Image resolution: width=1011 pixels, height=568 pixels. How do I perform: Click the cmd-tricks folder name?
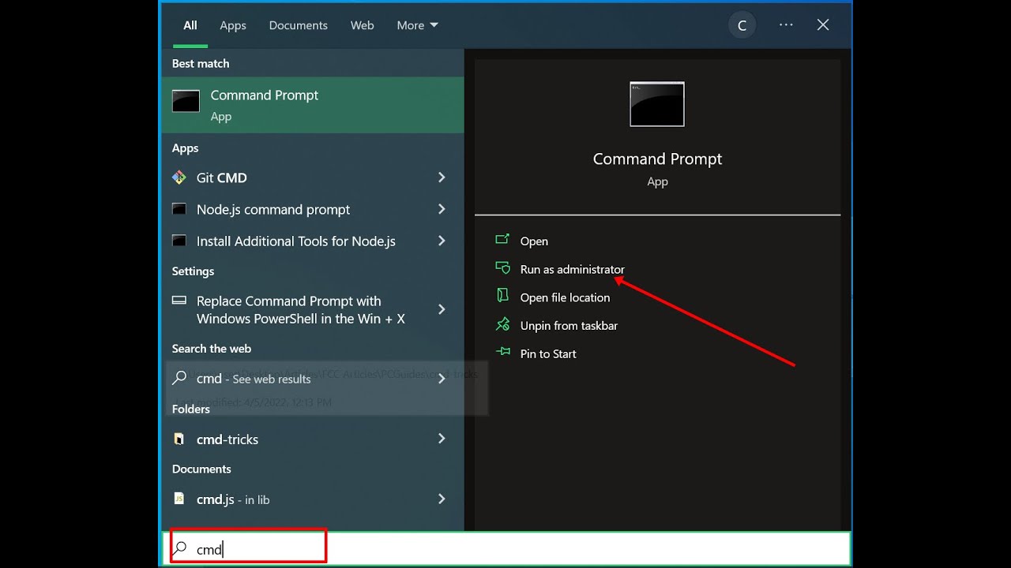(227, 439)
